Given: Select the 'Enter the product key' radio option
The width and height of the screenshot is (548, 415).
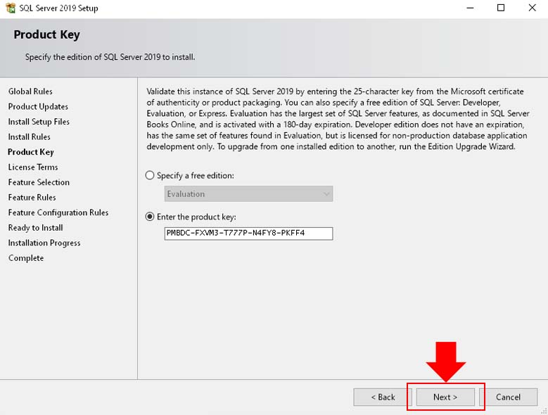Looking at the screenshot, I should [x=150, y=217].
